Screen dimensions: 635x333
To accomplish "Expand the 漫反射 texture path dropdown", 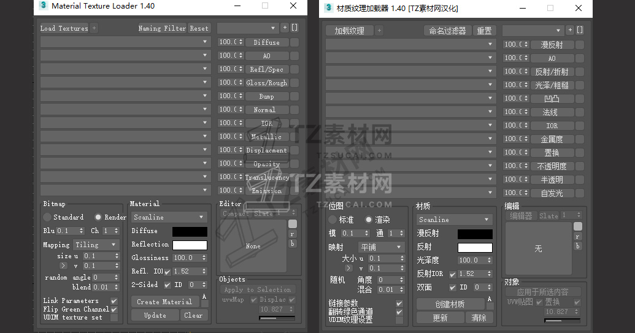I will (x=490, y=44).
